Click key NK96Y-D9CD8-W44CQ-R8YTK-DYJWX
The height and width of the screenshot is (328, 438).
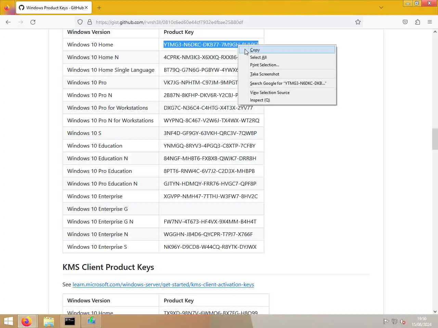[x=210, y=247]
